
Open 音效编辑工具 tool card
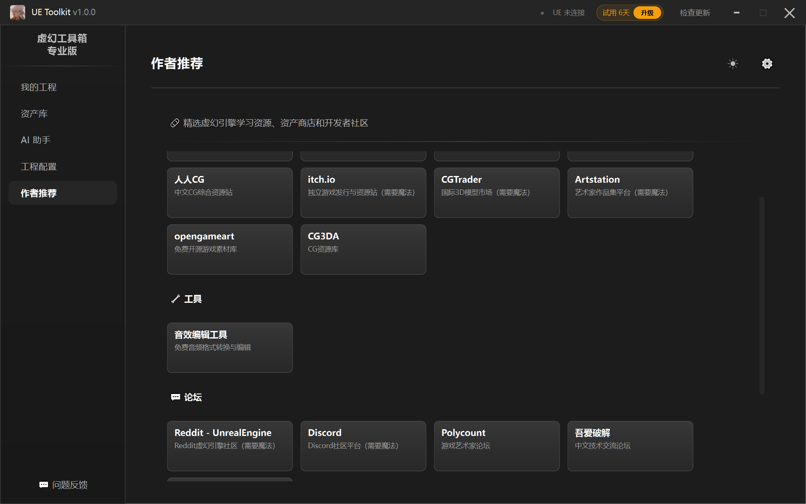[x=230, y=347]
